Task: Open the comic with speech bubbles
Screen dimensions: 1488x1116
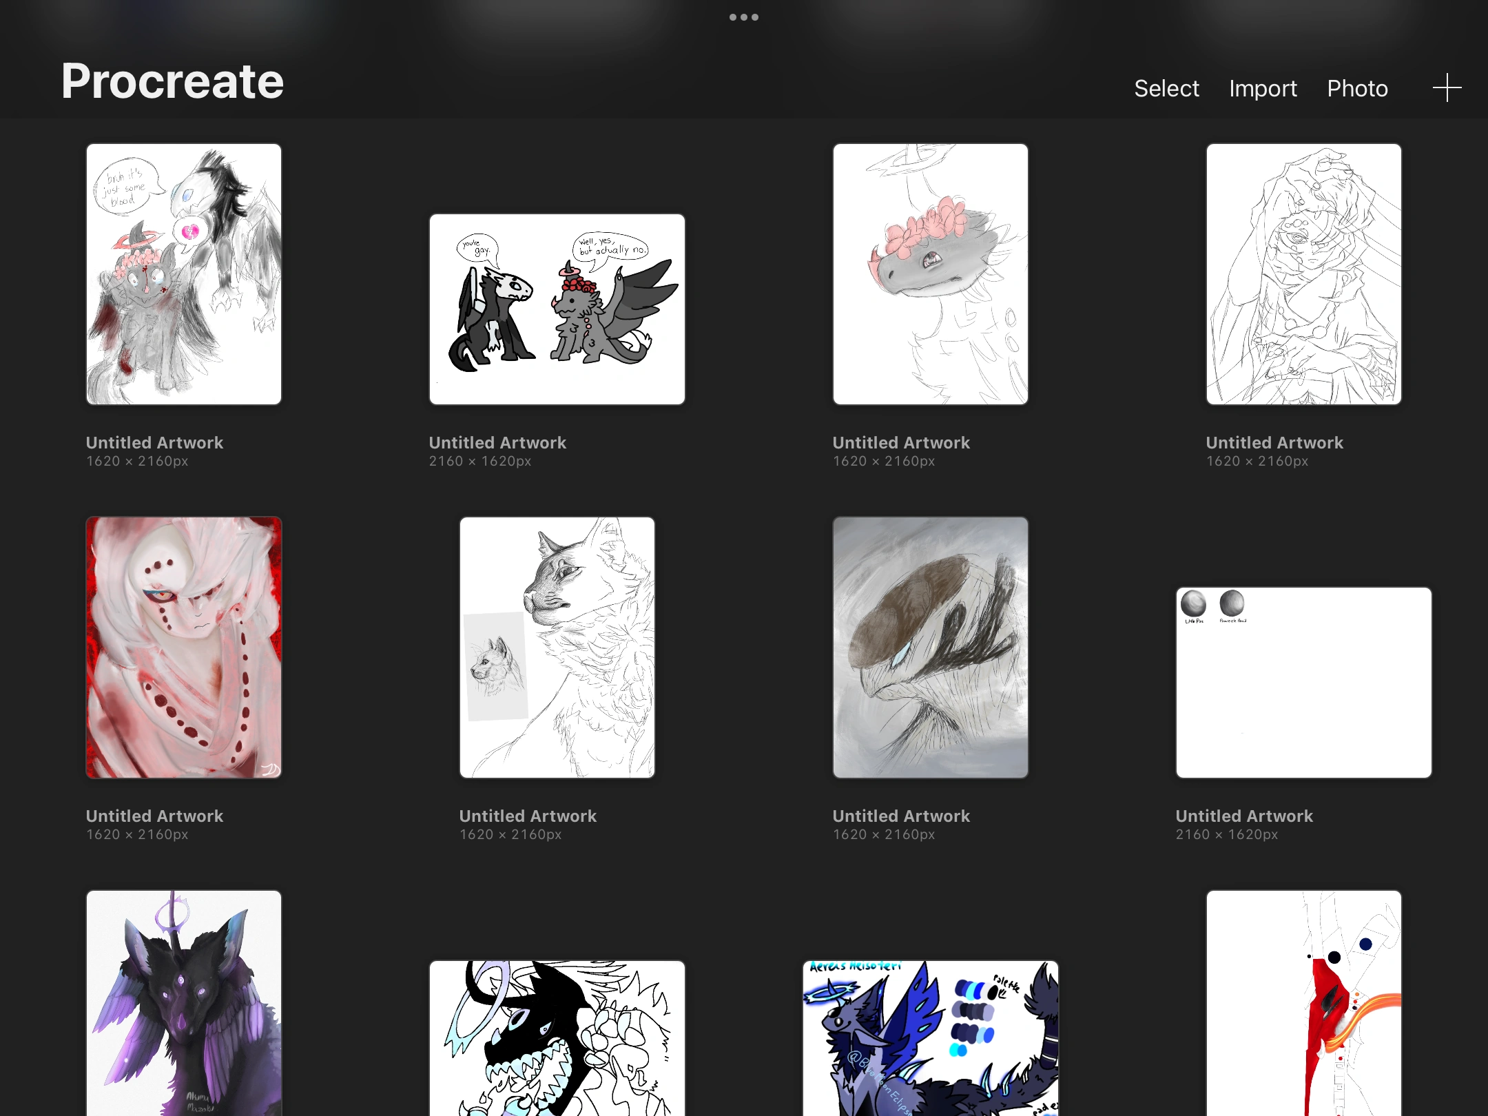Action: pos(556,309)
